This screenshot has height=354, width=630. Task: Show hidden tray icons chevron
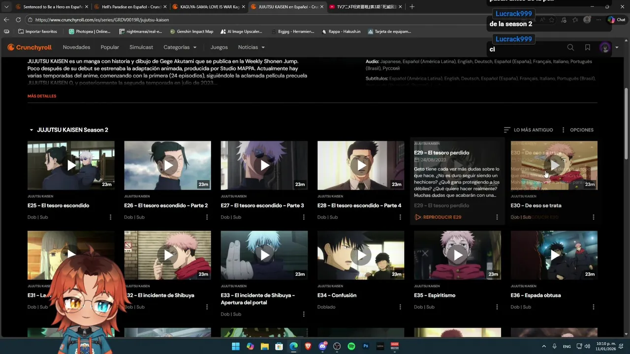[543, 346]
